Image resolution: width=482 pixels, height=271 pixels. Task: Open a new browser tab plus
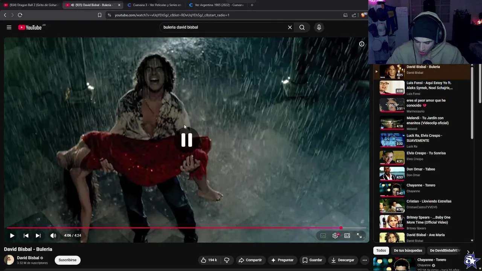(x=252, y=5)
